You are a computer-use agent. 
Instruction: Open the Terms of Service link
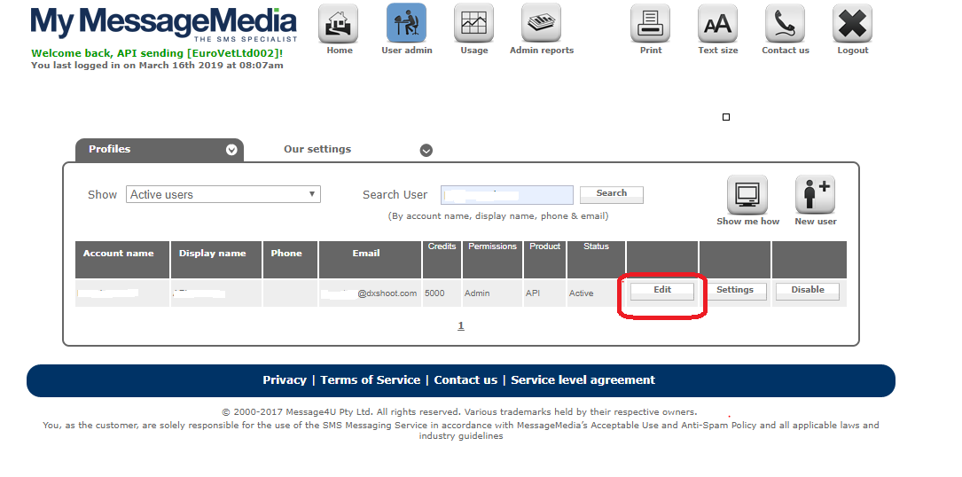click(370, 380)
